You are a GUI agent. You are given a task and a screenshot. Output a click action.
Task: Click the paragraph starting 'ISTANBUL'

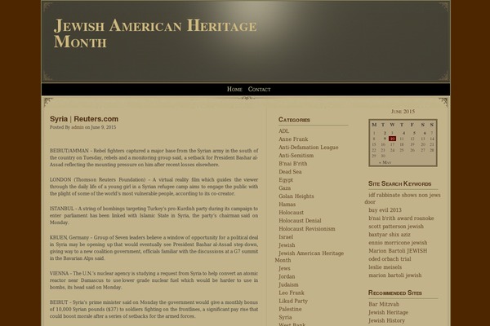(x=154, y=215)
